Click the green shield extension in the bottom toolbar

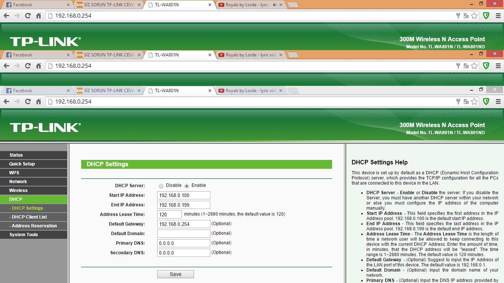[486, 102]
